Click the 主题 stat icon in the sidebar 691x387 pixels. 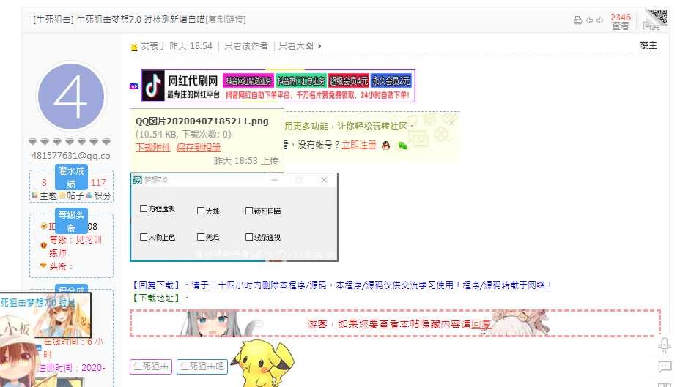(x=35, y=195)
